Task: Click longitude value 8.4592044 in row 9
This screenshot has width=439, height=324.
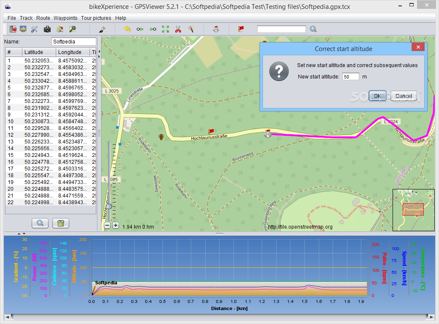Action: pyautogui.click(x=73, y=114)
